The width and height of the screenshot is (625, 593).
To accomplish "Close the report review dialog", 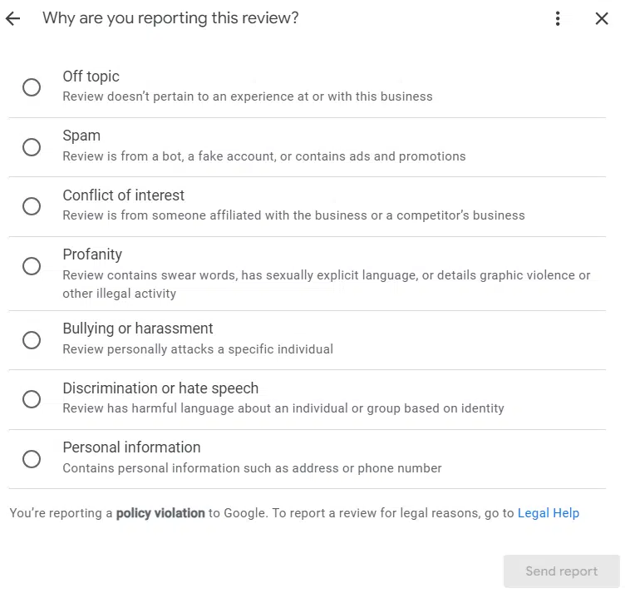I will pos(602,18).
